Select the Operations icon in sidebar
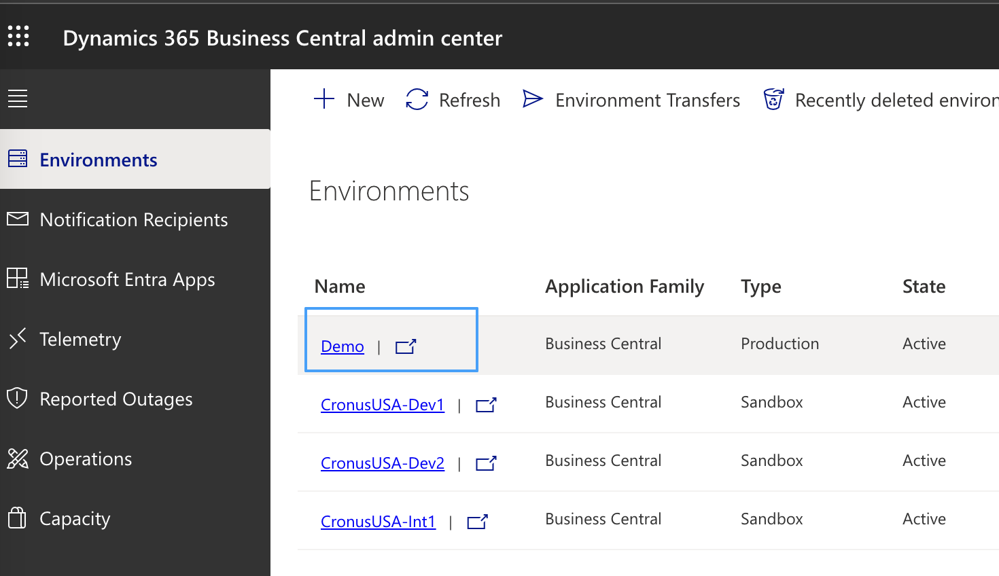Viewport: 999px width, 576px height. tap(17, 458)
